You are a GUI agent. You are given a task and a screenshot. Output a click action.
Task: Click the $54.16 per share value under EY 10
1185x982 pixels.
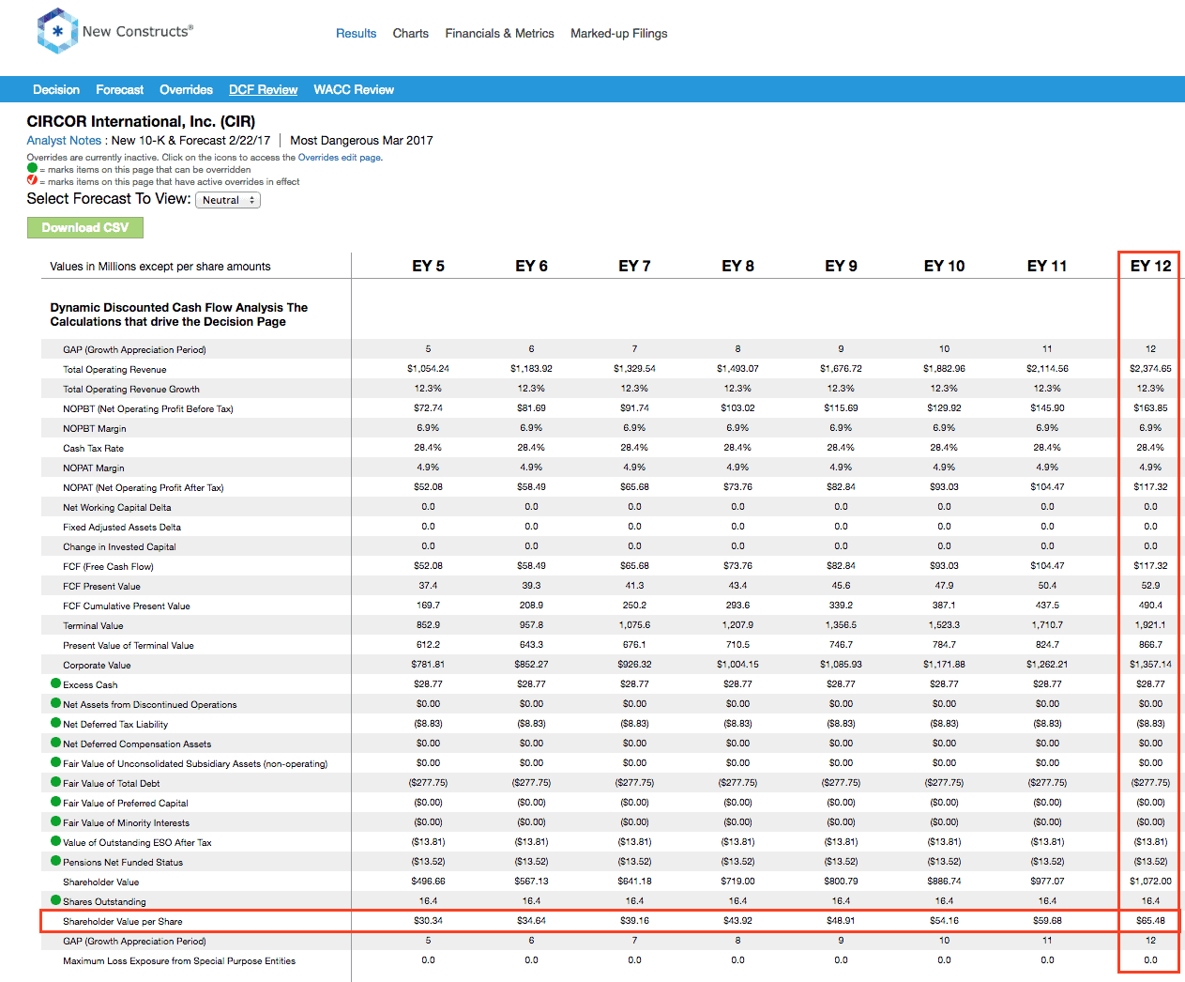(945, 920)
